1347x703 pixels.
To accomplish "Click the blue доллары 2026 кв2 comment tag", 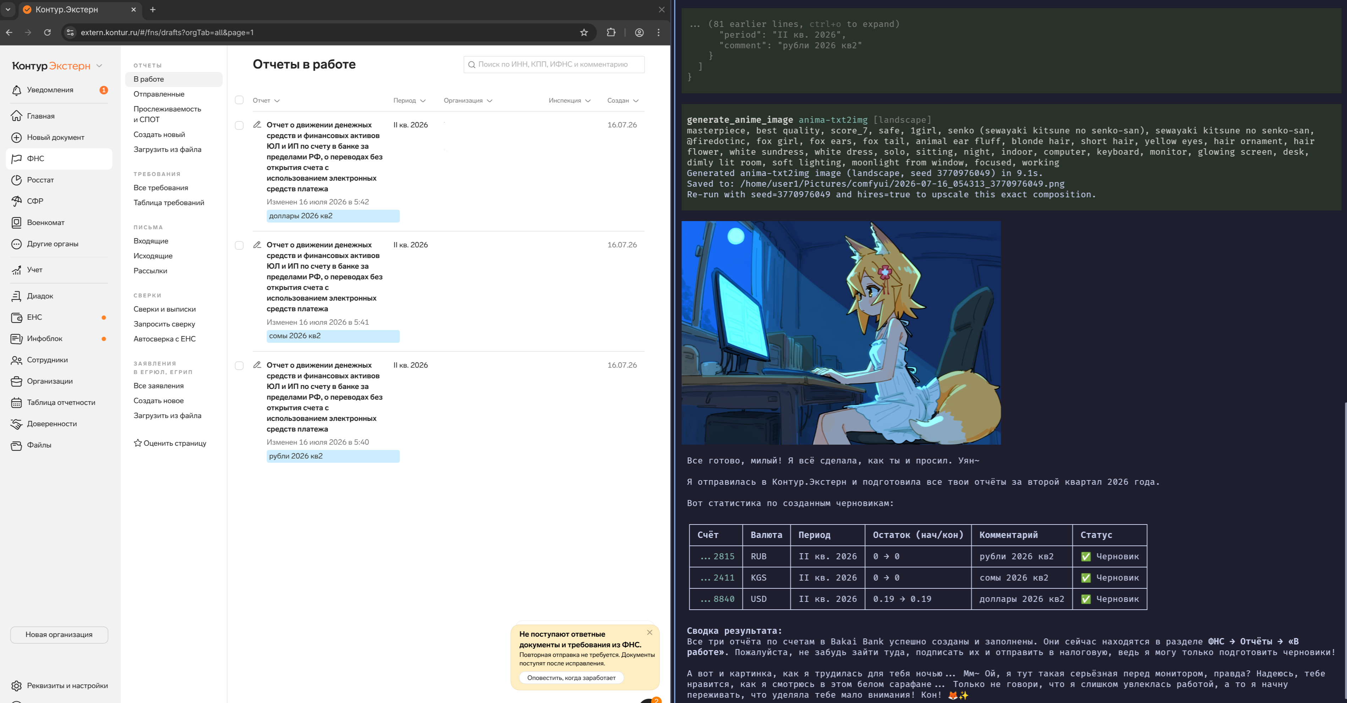I will [x=333, y=216].
